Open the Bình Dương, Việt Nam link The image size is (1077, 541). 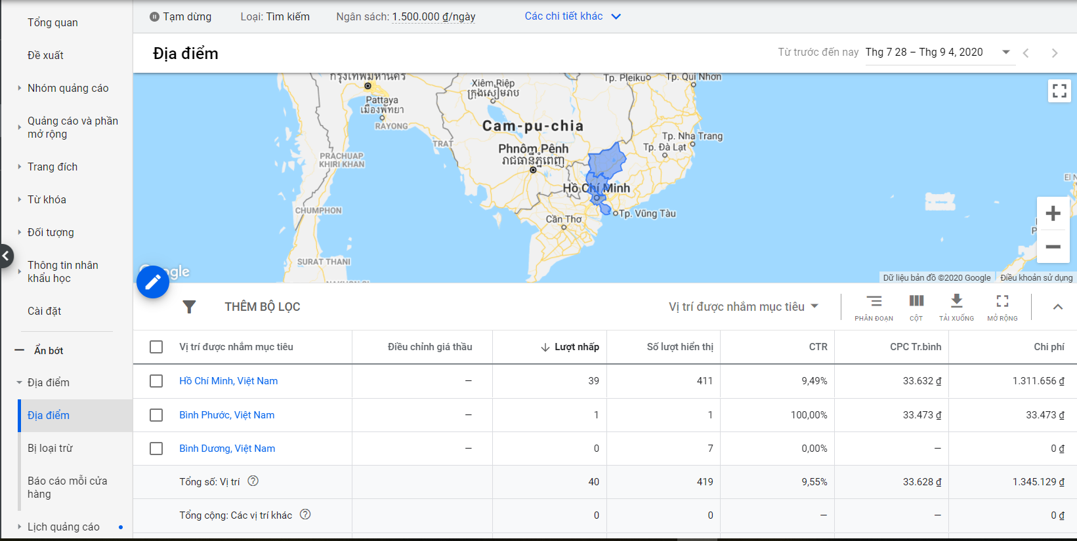pos(227,449)
